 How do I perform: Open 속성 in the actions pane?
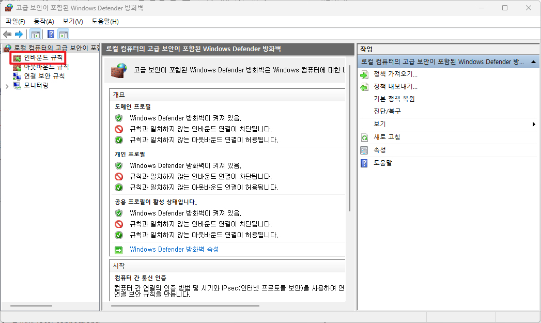(380, 150)
